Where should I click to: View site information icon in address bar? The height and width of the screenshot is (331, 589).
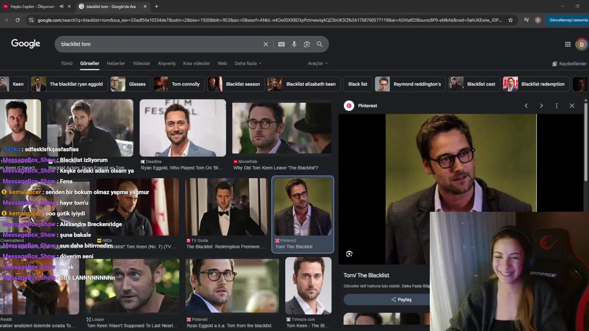[31, 20]
